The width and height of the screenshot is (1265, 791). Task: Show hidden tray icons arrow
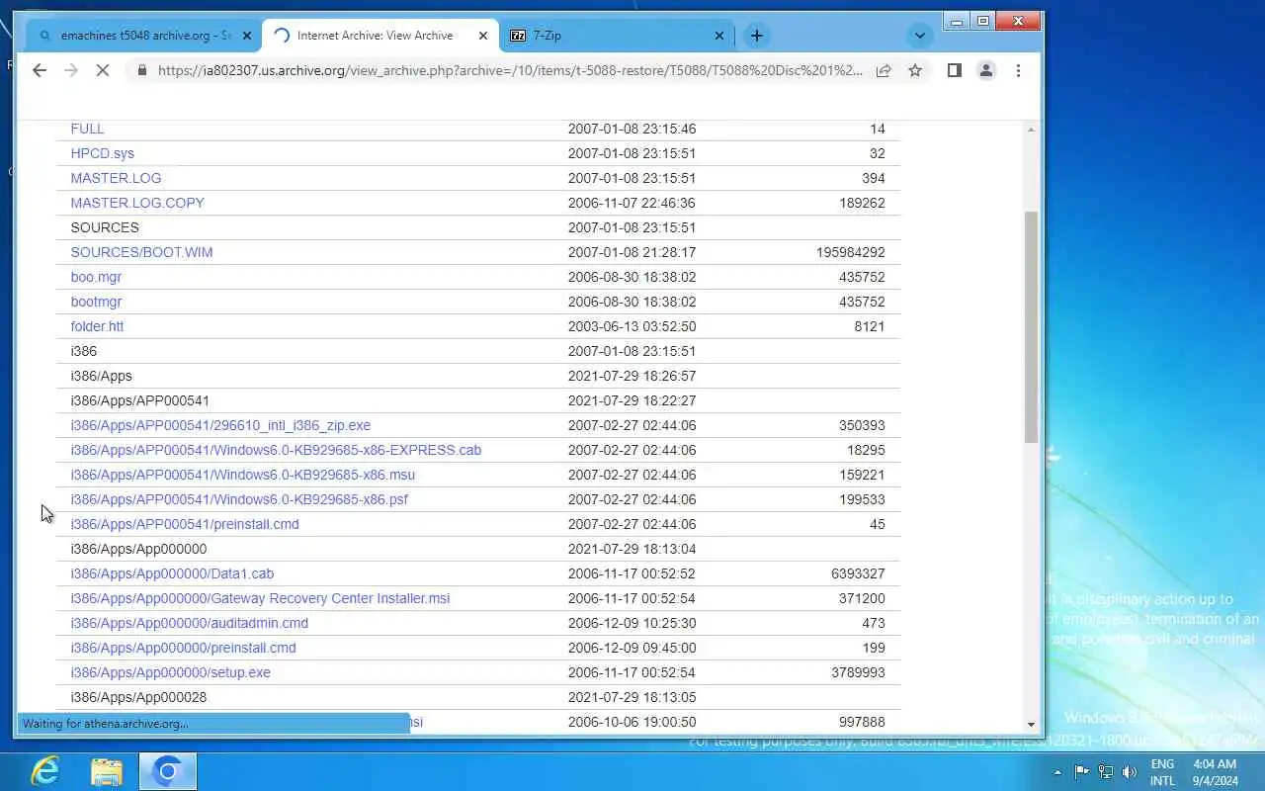1057,772
